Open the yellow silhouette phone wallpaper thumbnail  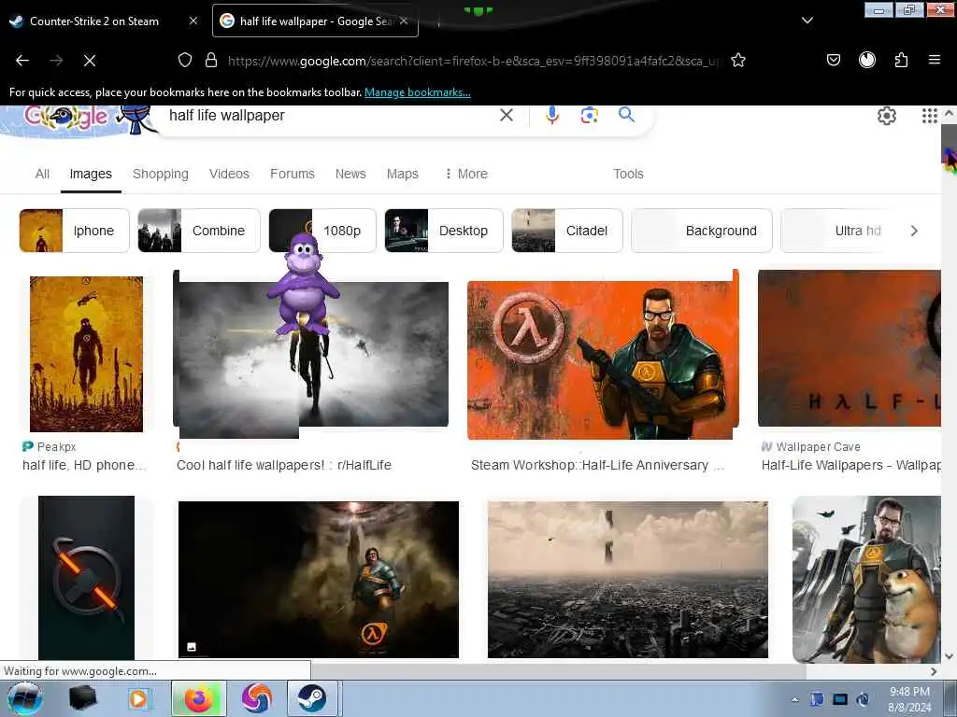[x=86, y=354]
